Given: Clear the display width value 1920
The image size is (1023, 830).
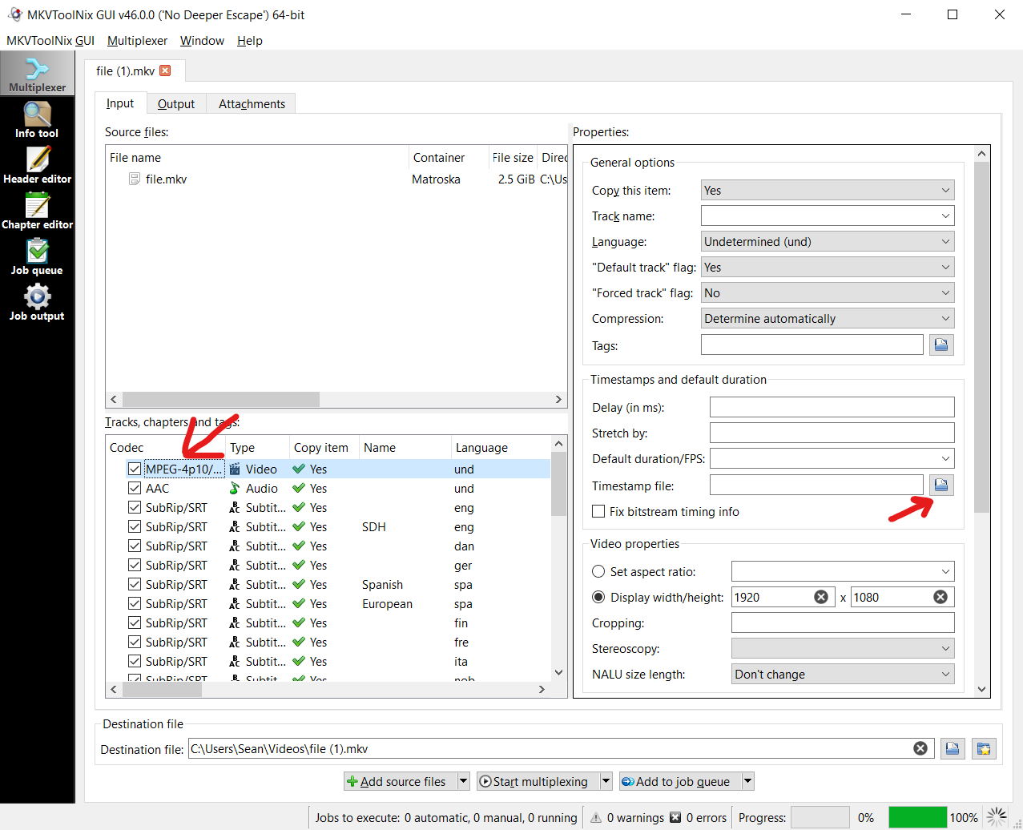Looking at the screenshot, I should coord(821,597).
